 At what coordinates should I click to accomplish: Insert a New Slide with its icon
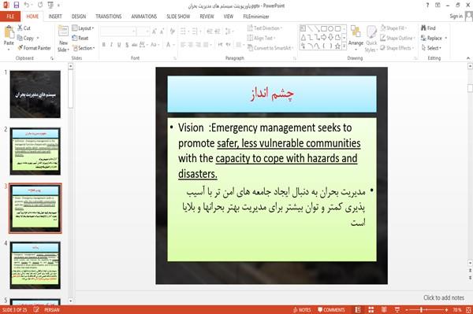click(63, 31)
